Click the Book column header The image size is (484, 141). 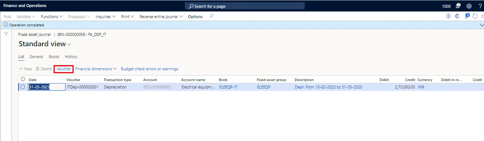223,80
